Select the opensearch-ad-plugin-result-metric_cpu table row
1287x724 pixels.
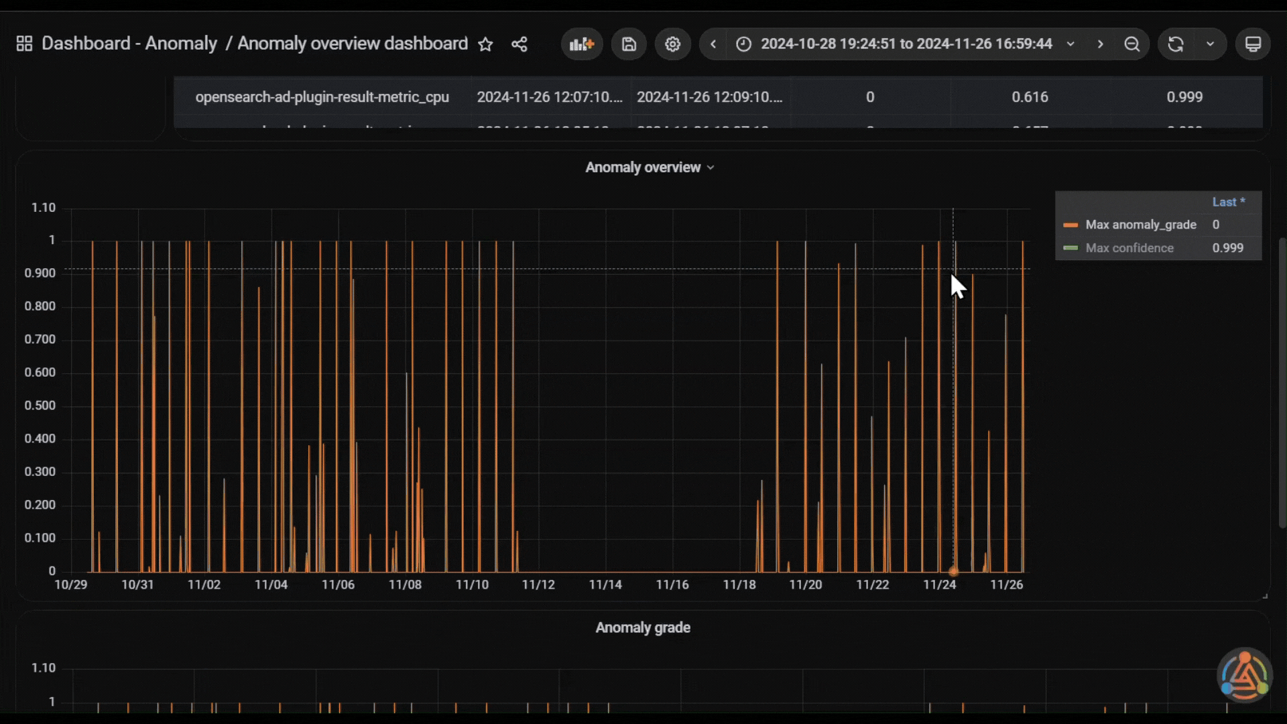tap(718, 97)
